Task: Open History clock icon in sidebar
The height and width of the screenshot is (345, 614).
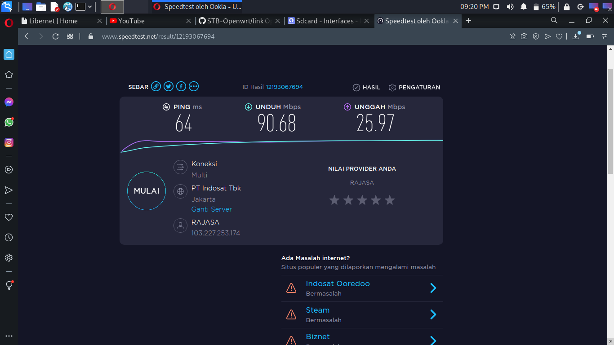Action: point(9,238)
